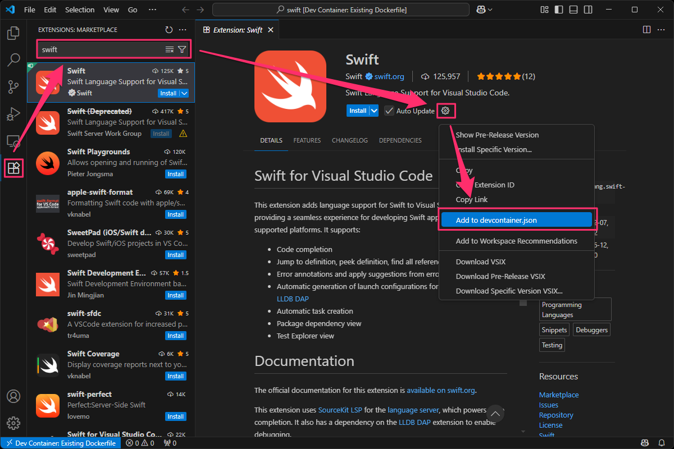
Task: Install the Swift extension from details page
Action: click(358, 111)
